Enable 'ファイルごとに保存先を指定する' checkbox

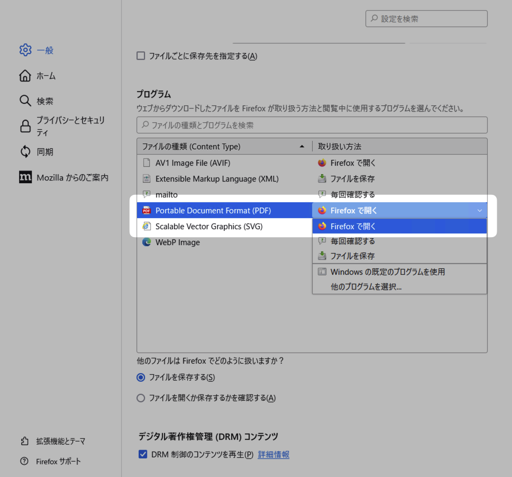pyautogui.click(x=141, y=56)
